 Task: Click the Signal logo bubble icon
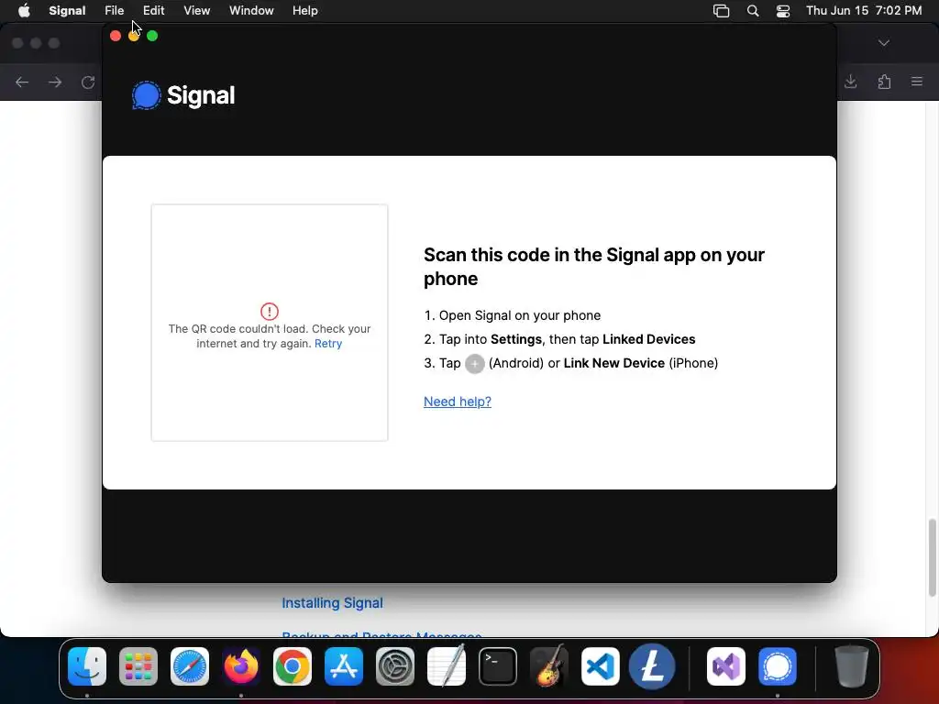click(x=146, y=95)
